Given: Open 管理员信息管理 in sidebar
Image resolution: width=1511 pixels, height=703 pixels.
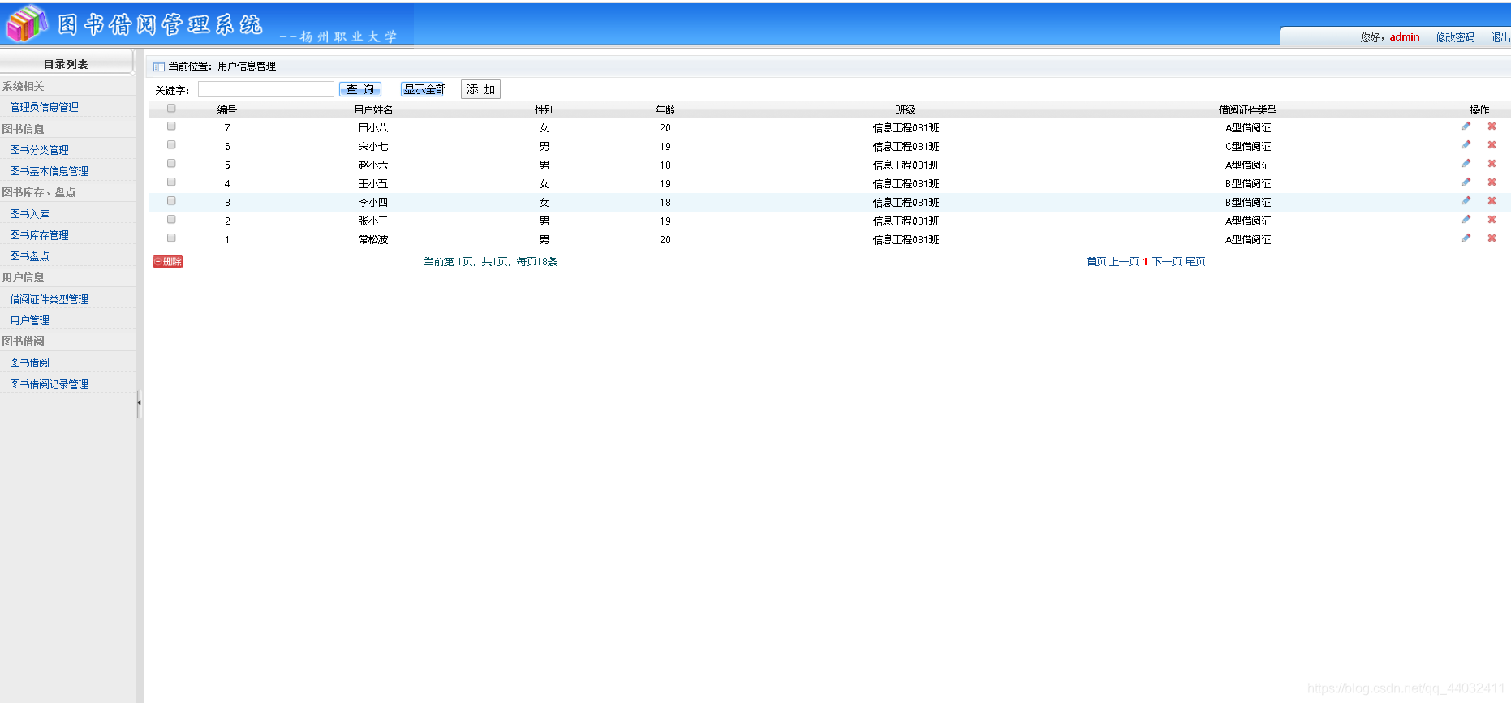Looking at the screenshot, I should click(x=44, y=107).
